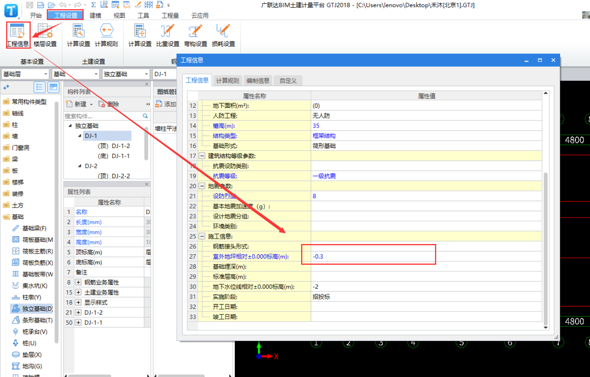Click the sigma summary calculate icon
The width and height of the screenshot is (590, 377).
point(93,5)
